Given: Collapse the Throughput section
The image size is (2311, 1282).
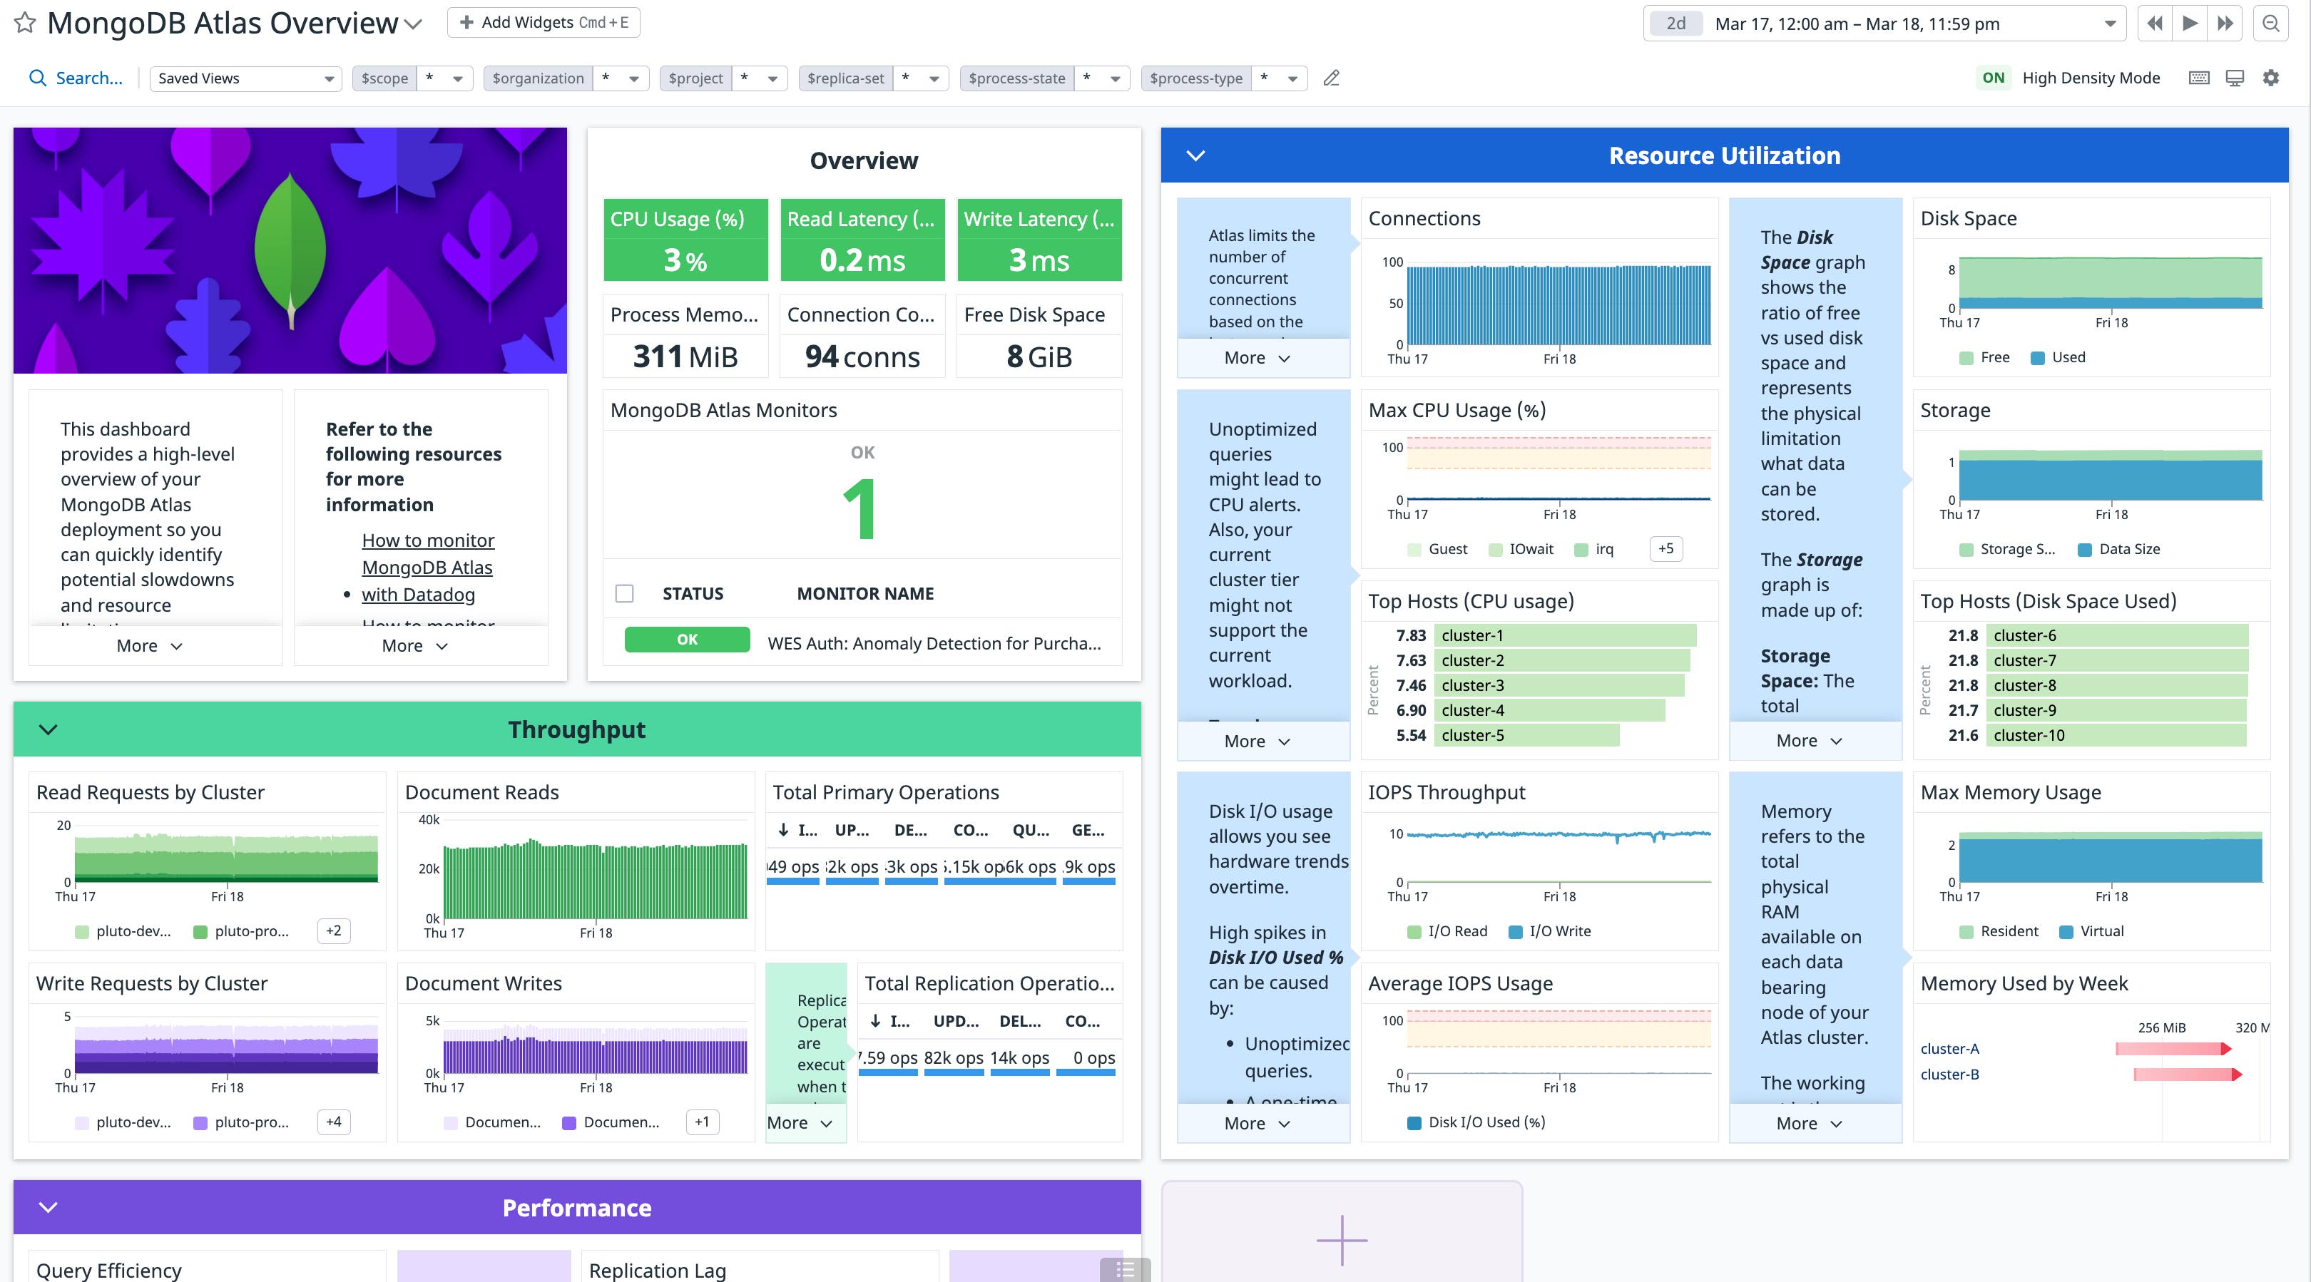Looking at the screenshot, I should point(48,729).
